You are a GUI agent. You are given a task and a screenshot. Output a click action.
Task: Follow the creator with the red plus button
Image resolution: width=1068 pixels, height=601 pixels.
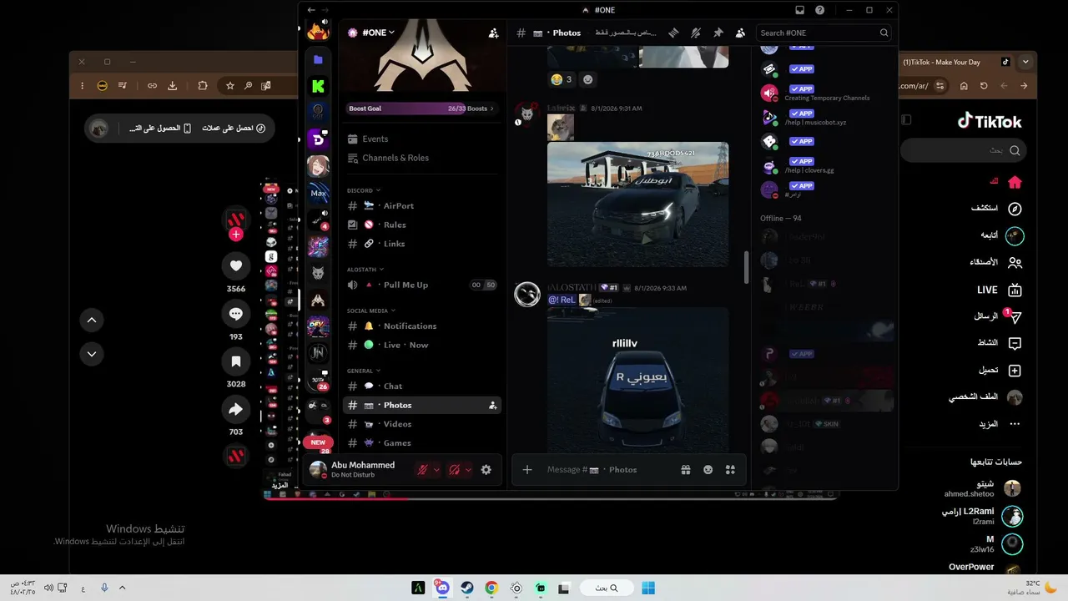(x=236, y=235)
